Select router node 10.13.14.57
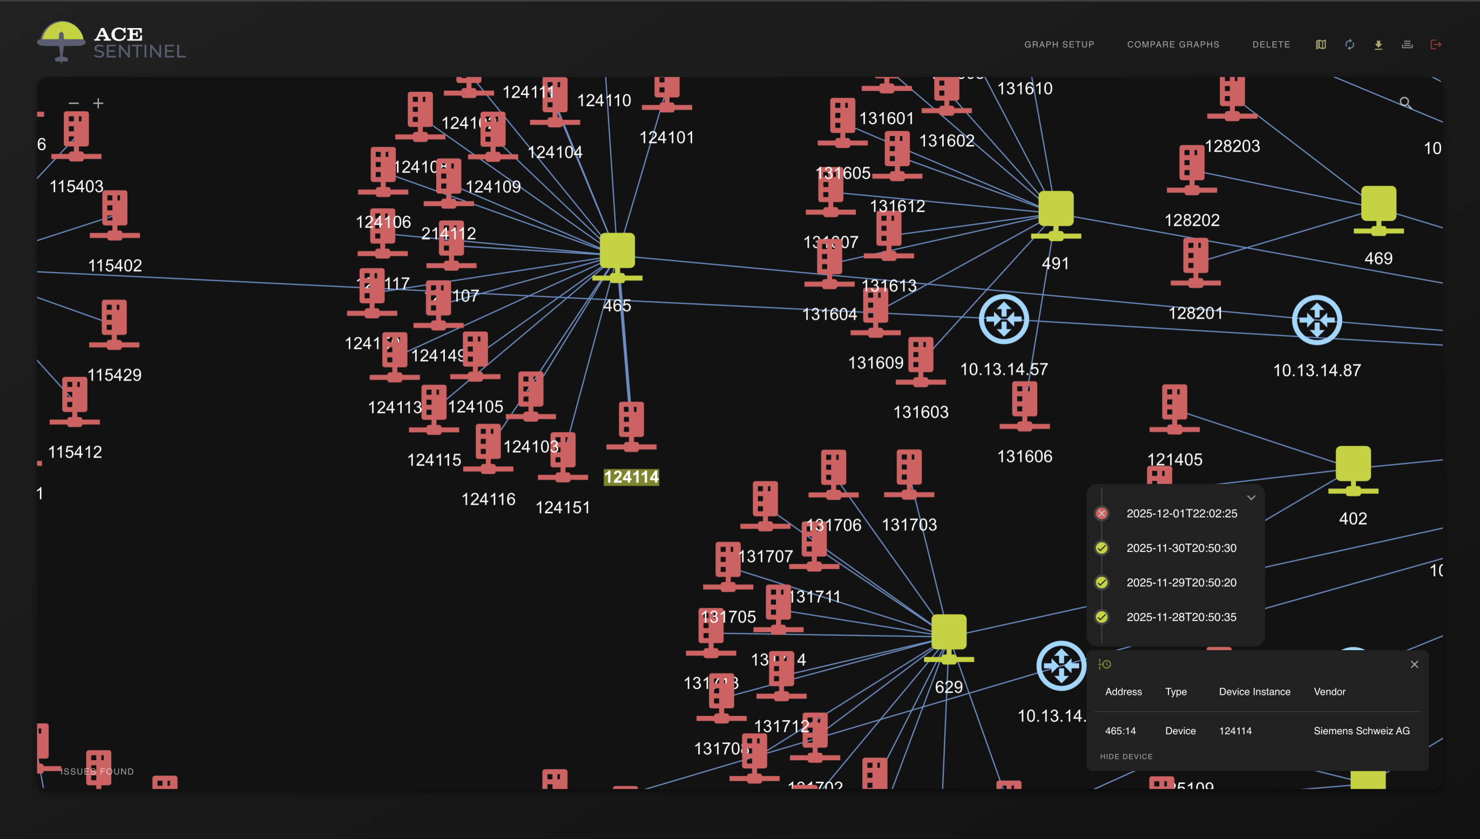The width and height of the screenshot is (1480, 839). (x=1004, y=319)
